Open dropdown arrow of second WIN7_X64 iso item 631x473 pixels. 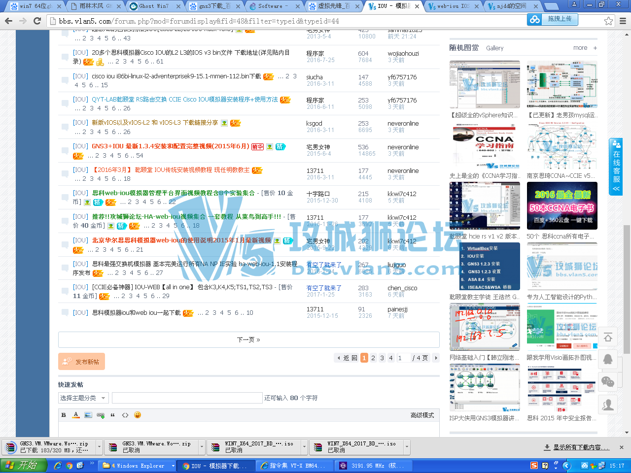click(x=407, y=447)
